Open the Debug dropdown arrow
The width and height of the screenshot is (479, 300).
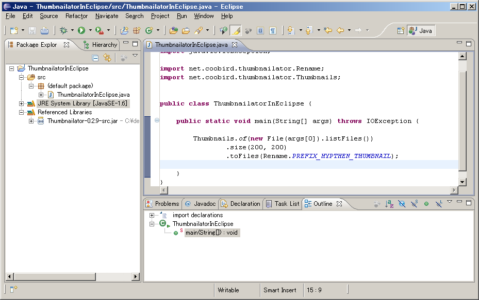[72, 30]
